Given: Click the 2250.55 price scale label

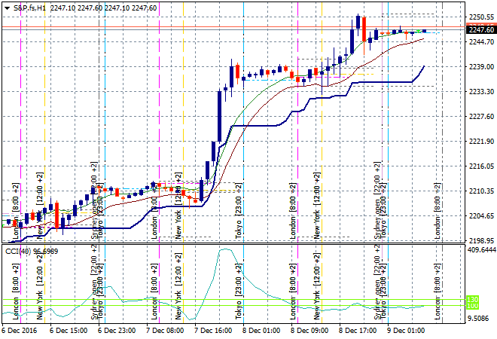Looking at the screenshot, I should (x=480, y=17).
